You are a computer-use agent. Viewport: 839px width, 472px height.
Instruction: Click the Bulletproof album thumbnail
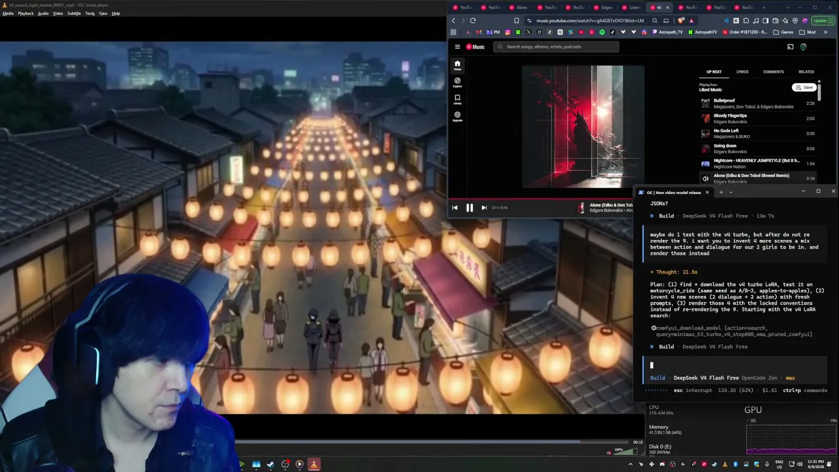tap(705, 104)
